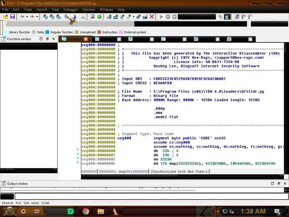The width and height of the screenshot is (289, 217).
Task: Click the blue asterisk array icon
Action: coord(138,17)
